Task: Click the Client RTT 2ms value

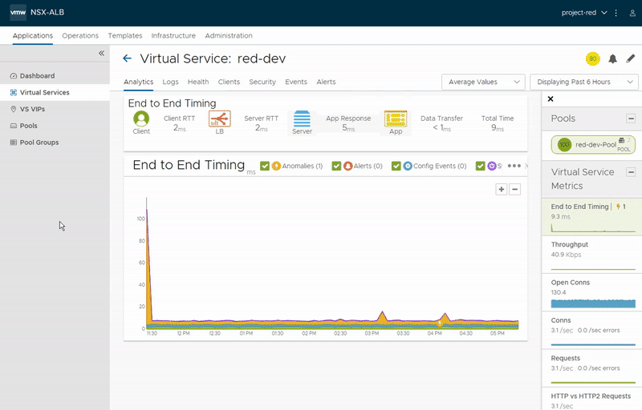Action: point(179,128)
